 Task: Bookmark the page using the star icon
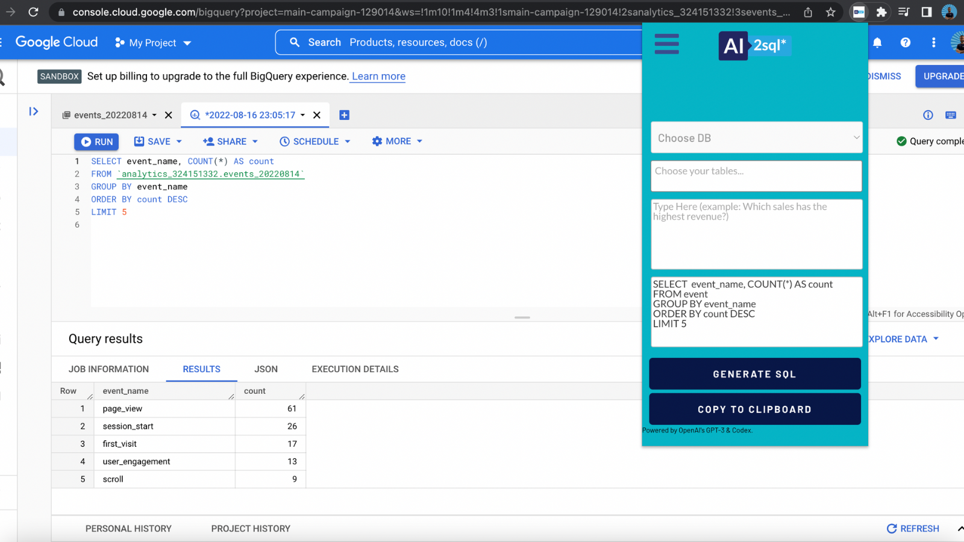[x=831, y=11]
